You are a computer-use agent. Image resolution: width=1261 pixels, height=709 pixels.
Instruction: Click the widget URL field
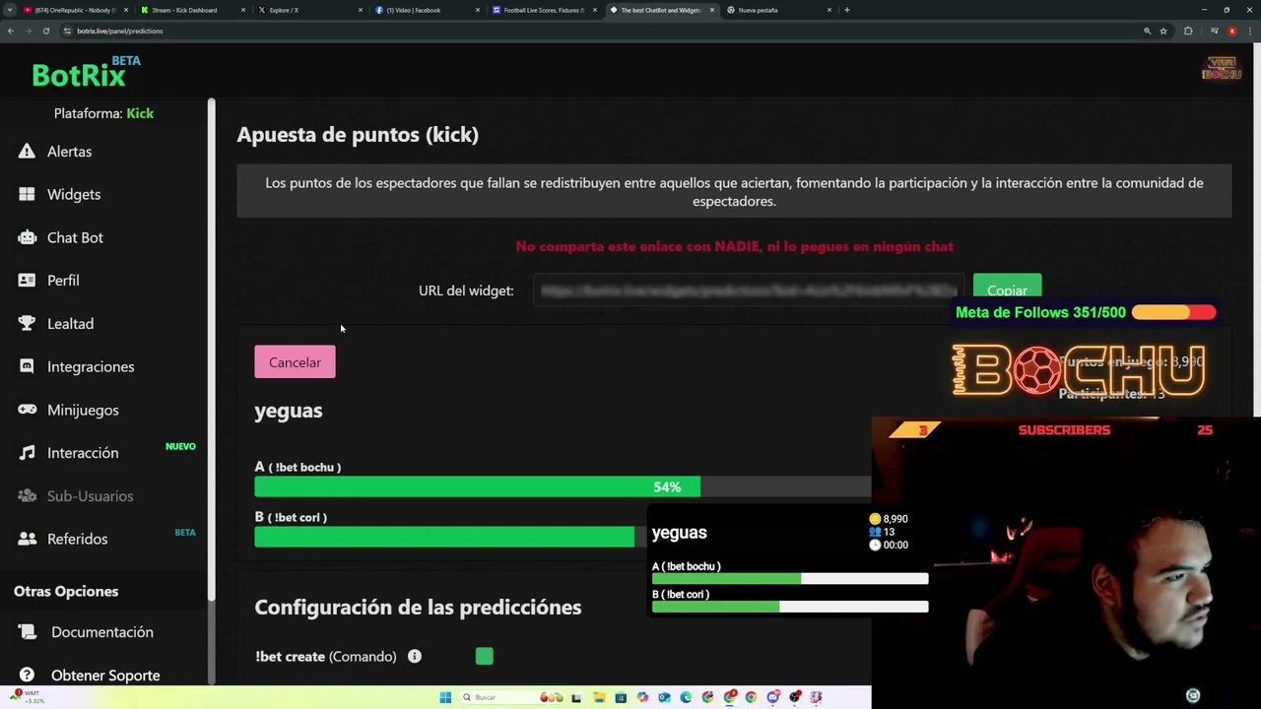pos(749,290)
